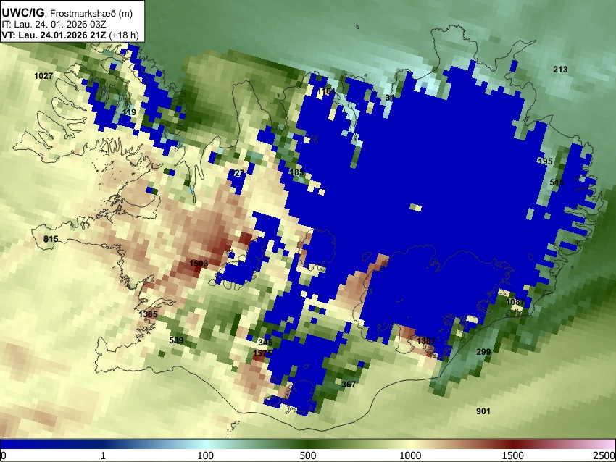Image resolution: width=616 pixels, height=462 pixels.
Task: Click the initial time line "IT: Lau. 24. 01. 2026 03Z"
Action: 54,25
